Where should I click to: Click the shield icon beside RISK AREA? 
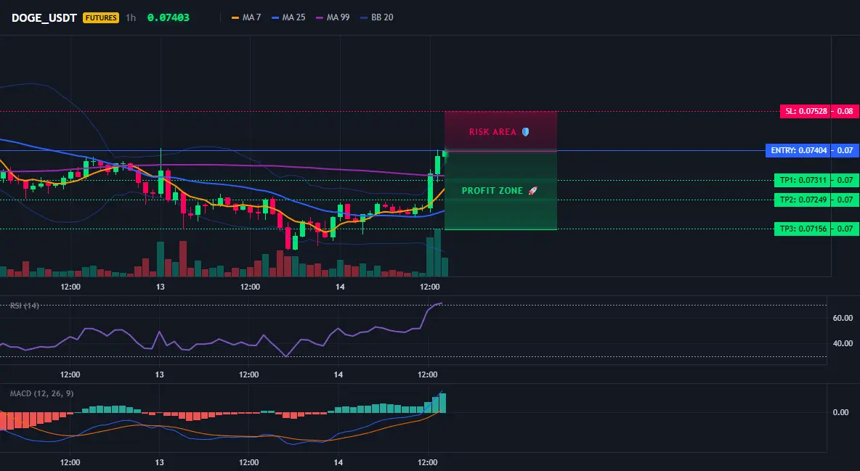click(x=525, y=131)
